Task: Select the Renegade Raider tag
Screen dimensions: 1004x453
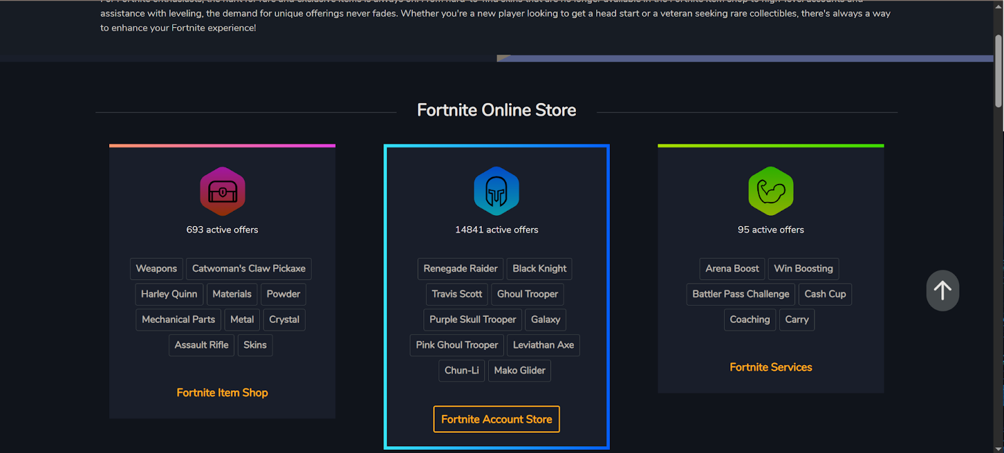Action: [x=460, y=269]
